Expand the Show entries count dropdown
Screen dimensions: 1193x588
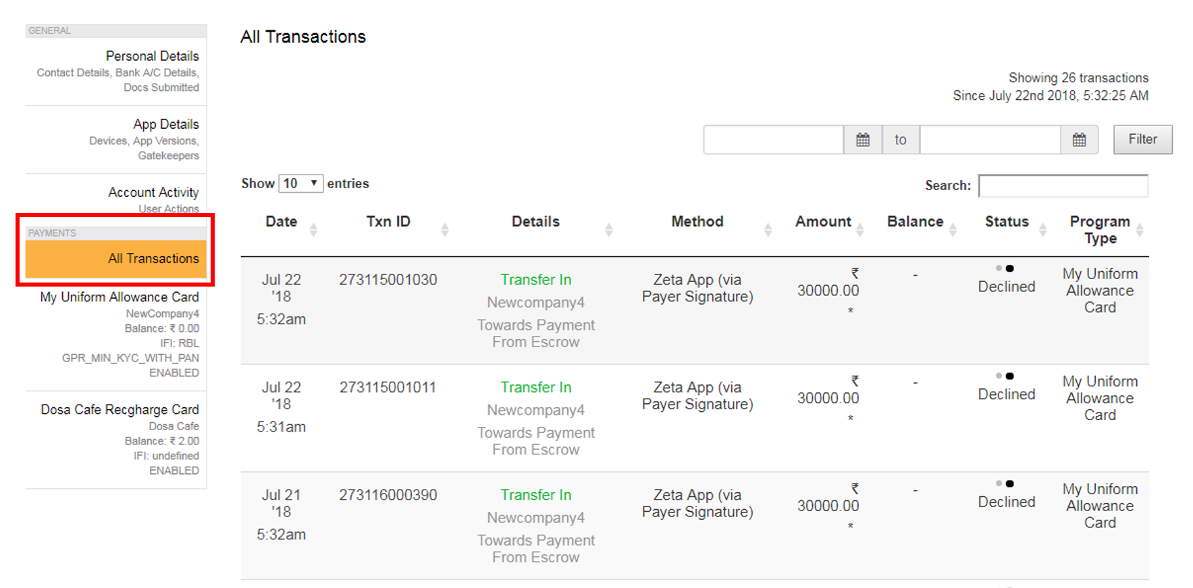(300, 183)
